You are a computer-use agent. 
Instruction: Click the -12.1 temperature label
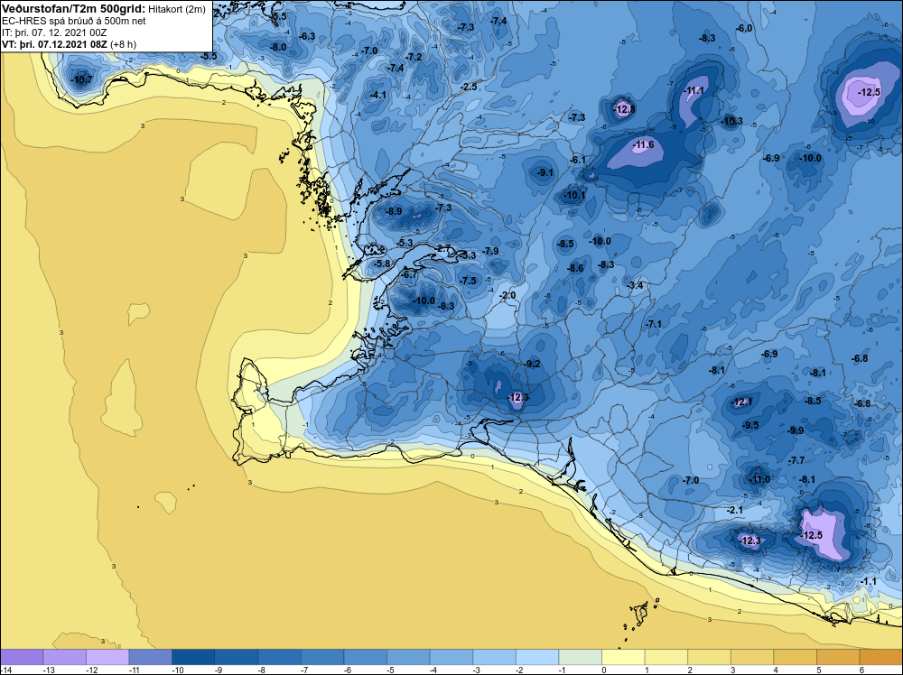(742, 402)
